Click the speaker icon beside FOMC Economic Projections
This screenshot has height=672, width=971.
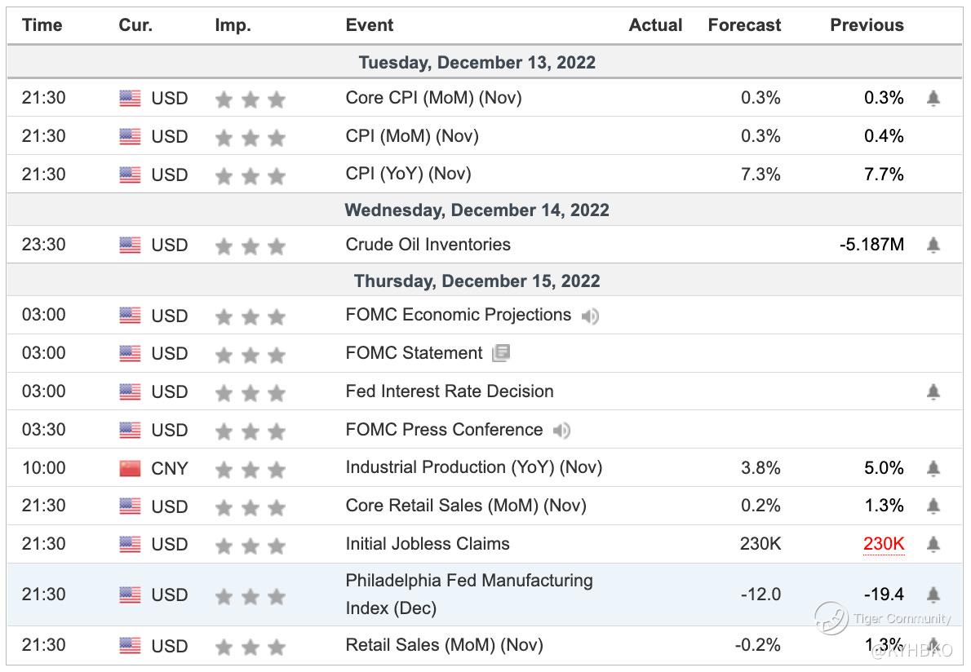coord(590,316)
